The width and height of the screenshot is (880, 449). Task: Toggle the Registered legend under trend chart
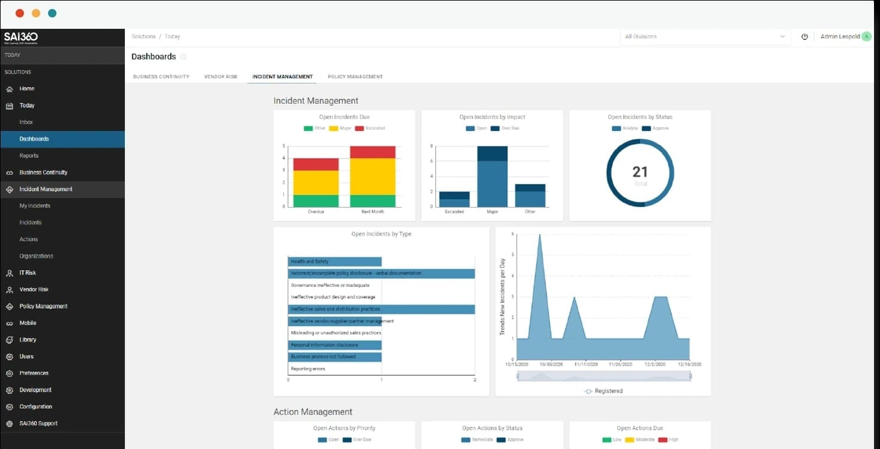603,391
